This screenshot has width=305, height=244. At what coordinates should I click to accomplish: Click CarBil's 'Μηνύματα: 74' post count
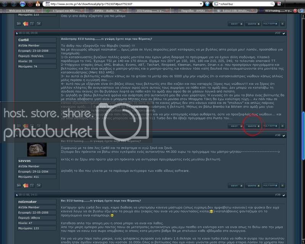(x=27, y=67)
